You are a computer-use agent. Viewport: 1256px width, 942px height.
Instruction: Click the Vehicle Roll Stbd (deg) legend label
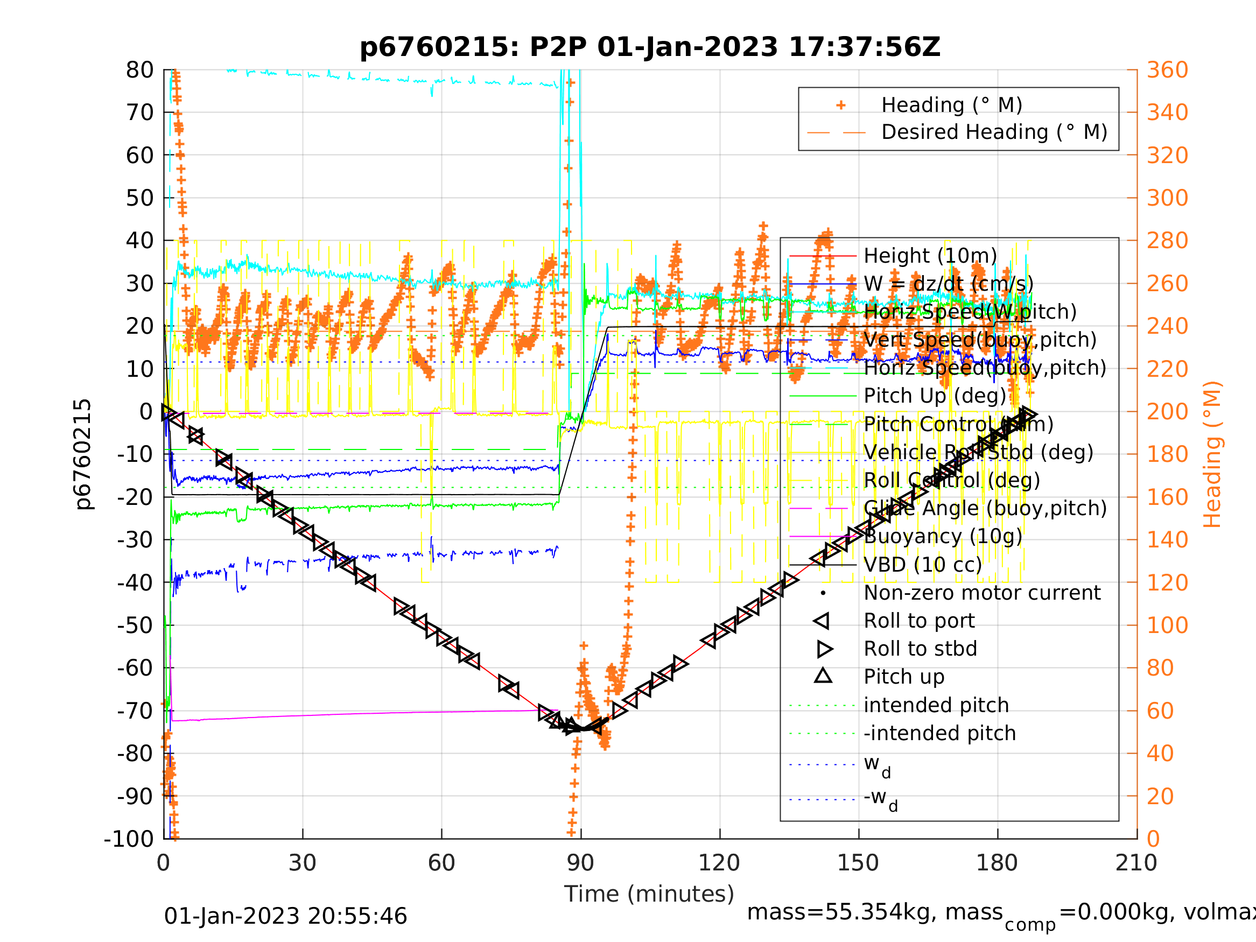(x=978, y=452)
